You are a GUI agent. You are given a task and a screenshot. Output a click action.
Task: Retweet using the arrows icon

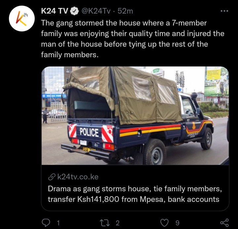105,223
